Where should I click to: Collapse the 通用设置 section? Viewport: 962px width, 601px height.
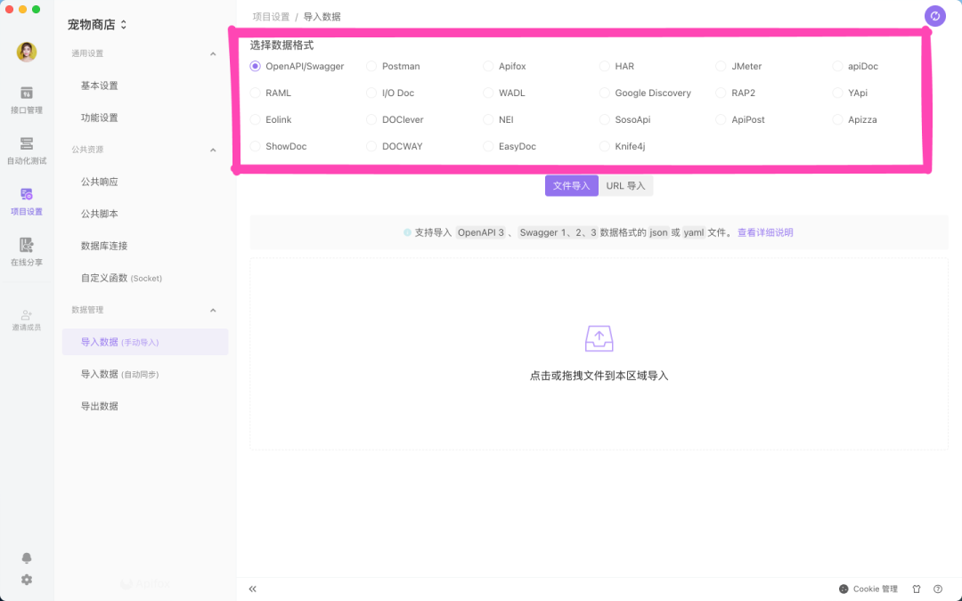point(213,54)
